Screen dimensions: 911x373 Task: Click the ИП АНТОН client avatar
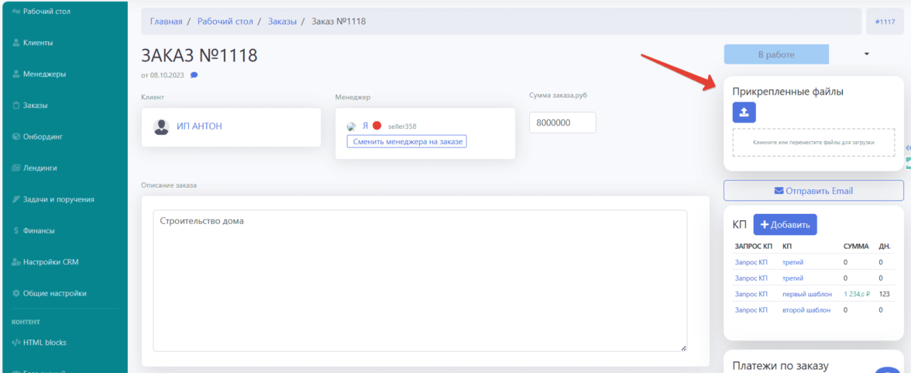click(161, 127)
